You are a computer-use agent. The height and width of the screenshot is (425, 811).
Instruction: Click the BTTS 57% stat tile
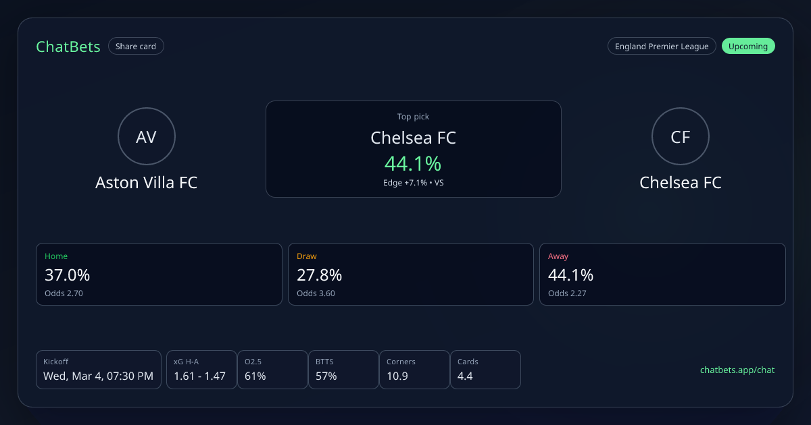point(343,370)
